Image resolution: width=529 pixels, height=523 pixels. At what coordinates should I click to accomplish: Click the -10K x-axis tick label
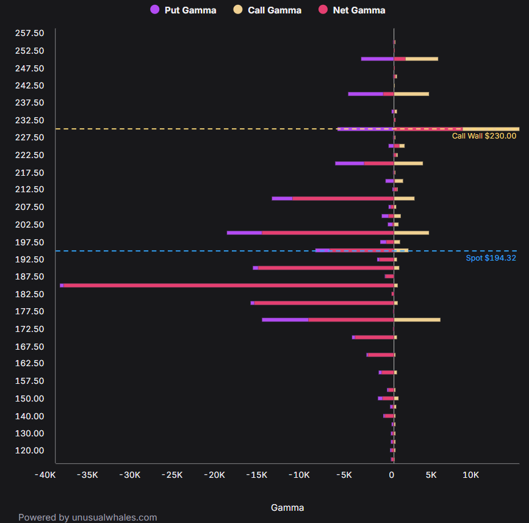[x=299, y=475]
